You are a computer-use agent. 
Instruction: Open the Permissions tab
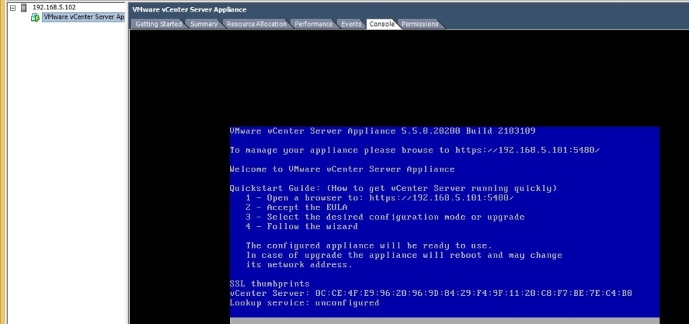click(420, 24)
